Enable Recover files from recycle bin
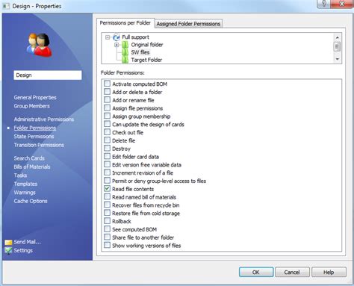Screen dimensions: 354x286 click(x=107, y=205)
